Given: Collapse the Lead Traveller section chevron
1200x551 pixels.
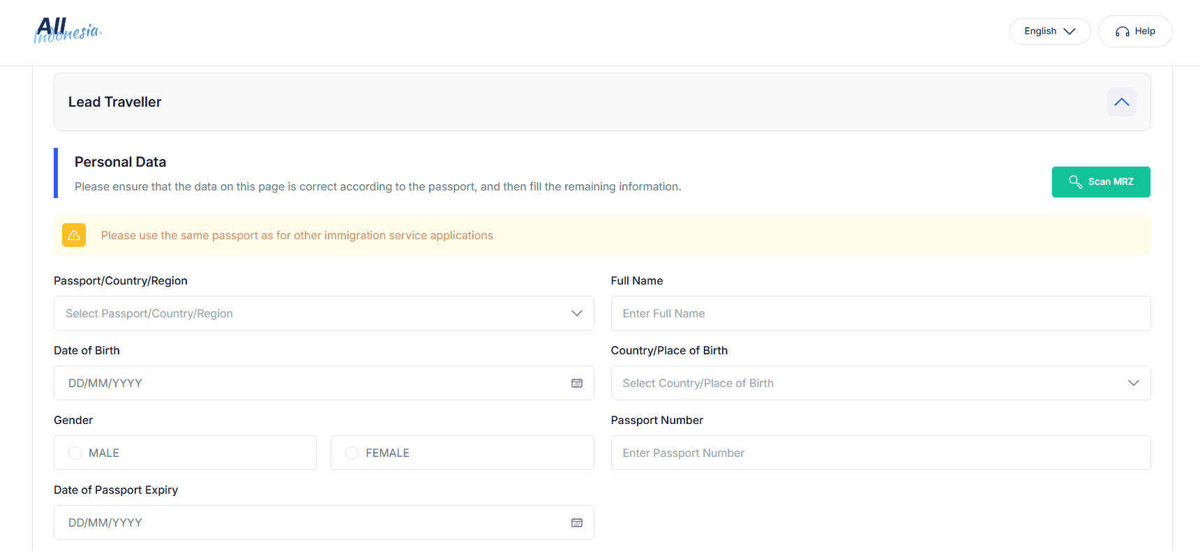Looking at the screenshot, I should [x=1121, y=102].
